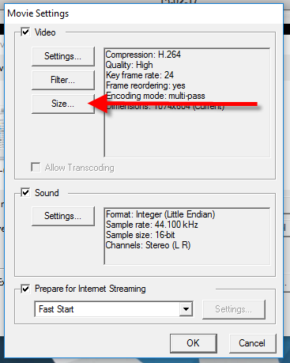This screenshot has height=363, width=290.
Task: Click the Sample rate: 44.100 kHz line
Action: tap(152, 225)
